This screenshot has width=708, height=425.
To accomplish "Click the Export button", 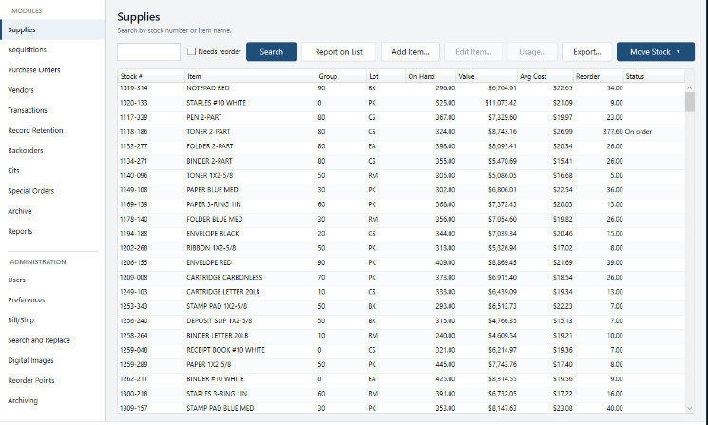I will pyautogui.click(x=587, y=52).
